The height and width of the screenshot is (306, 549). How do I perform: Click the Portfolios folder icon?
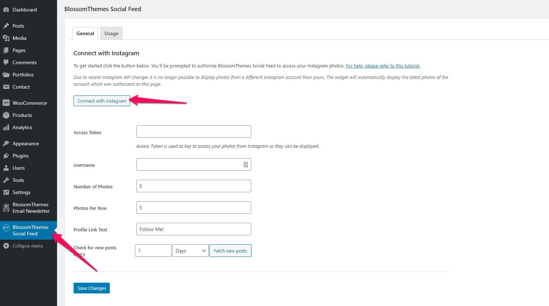(x=6, y=75)
